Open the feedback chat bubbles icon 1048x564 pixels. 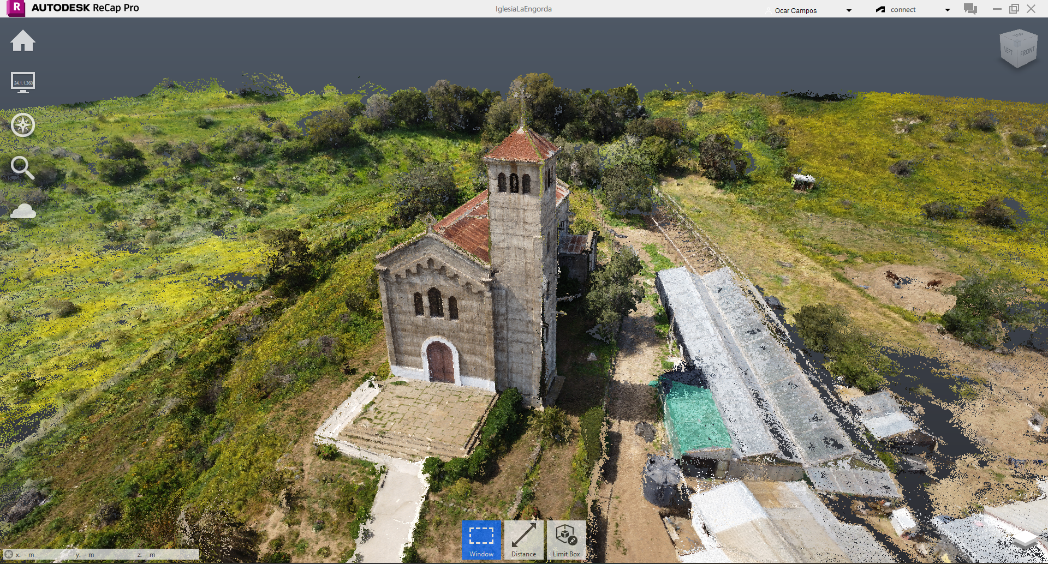[970, 9]
